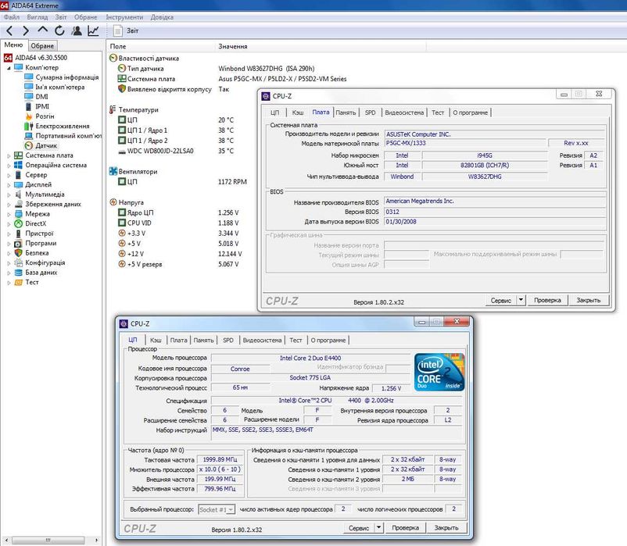
Task: Click the Пристрої devices icon
Action: coord(18,234)
